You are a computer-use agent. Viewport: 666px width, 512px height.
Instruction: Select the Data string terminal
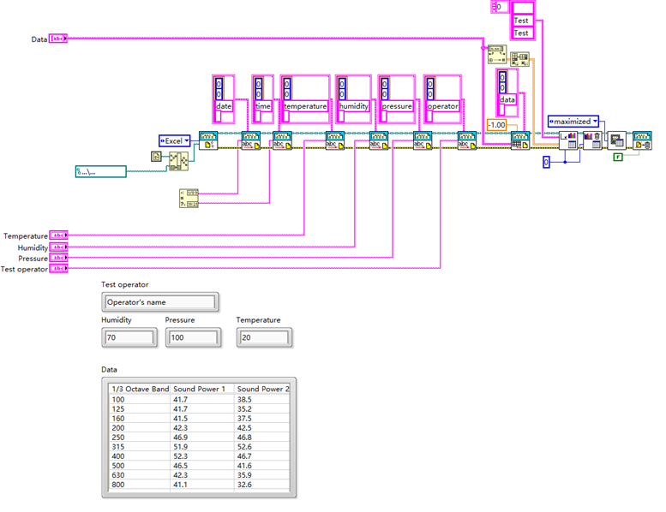tap(58, 39)
